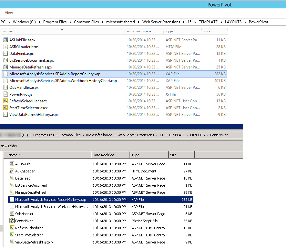Select the file name ManageDataRefresh.aspx
286x248 pixels.
click(x=31, y=67)
